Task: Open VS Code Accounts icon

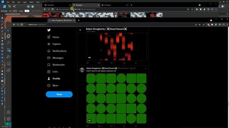Action: (9, 112)
